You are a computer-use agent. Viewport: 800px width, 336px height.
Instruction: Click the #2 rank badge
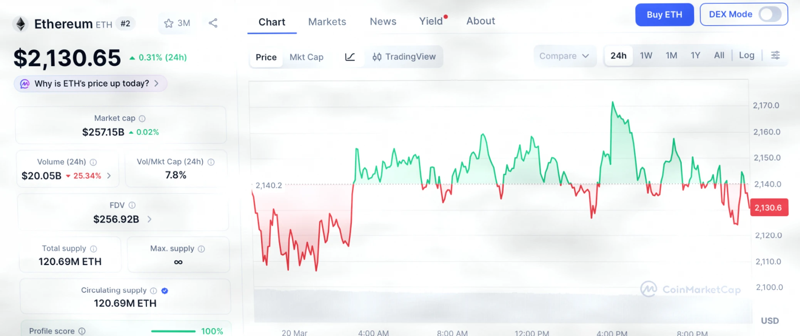[x=125, y=24]
